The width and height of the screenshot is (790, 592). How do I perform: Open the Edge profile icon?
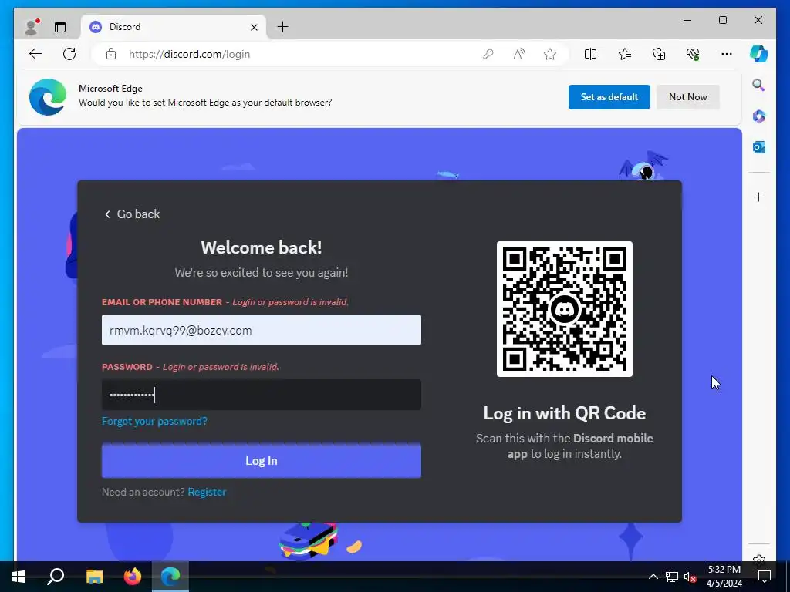pos(32,27)
